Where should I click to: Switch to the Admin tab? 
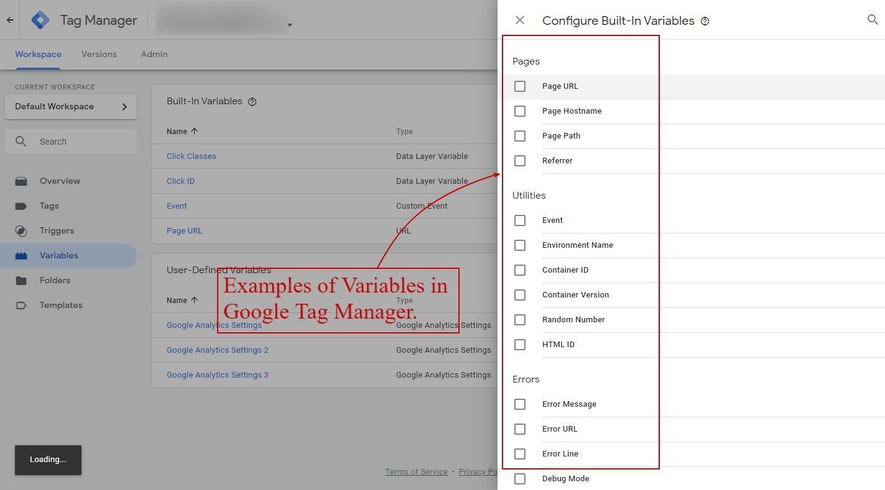[x=154, y=54]
